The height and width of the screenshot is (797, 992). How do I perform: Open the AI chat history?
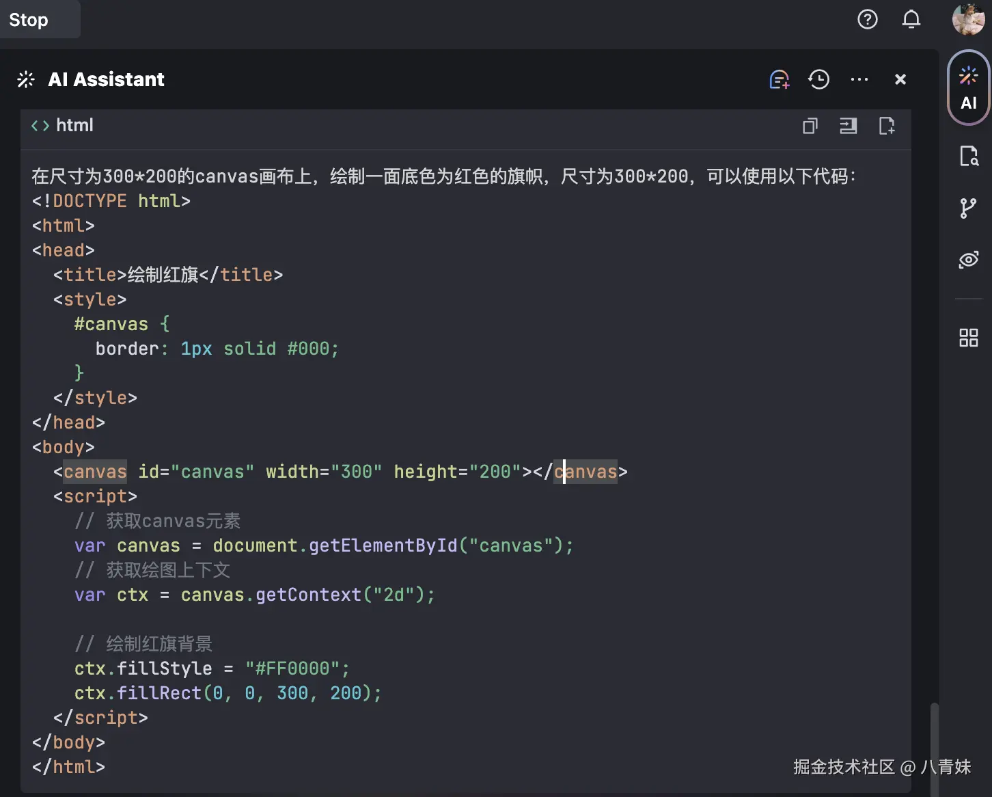point(818,80)
